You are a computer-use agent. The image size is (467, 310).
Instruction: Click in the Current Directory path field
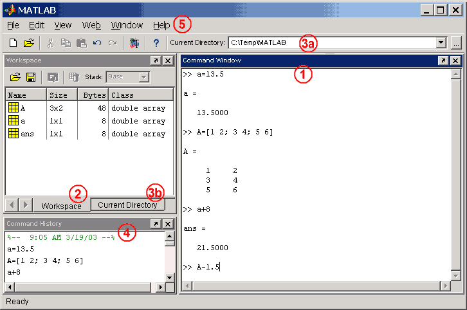[333, 42]
